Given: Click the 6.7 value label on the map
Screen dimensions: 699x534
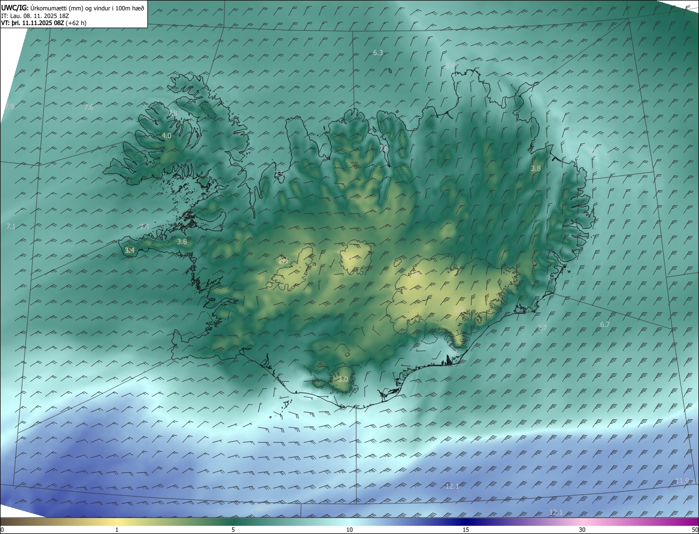Looking at the screenshot, I should pyautogui.click(x=605, y=324).
